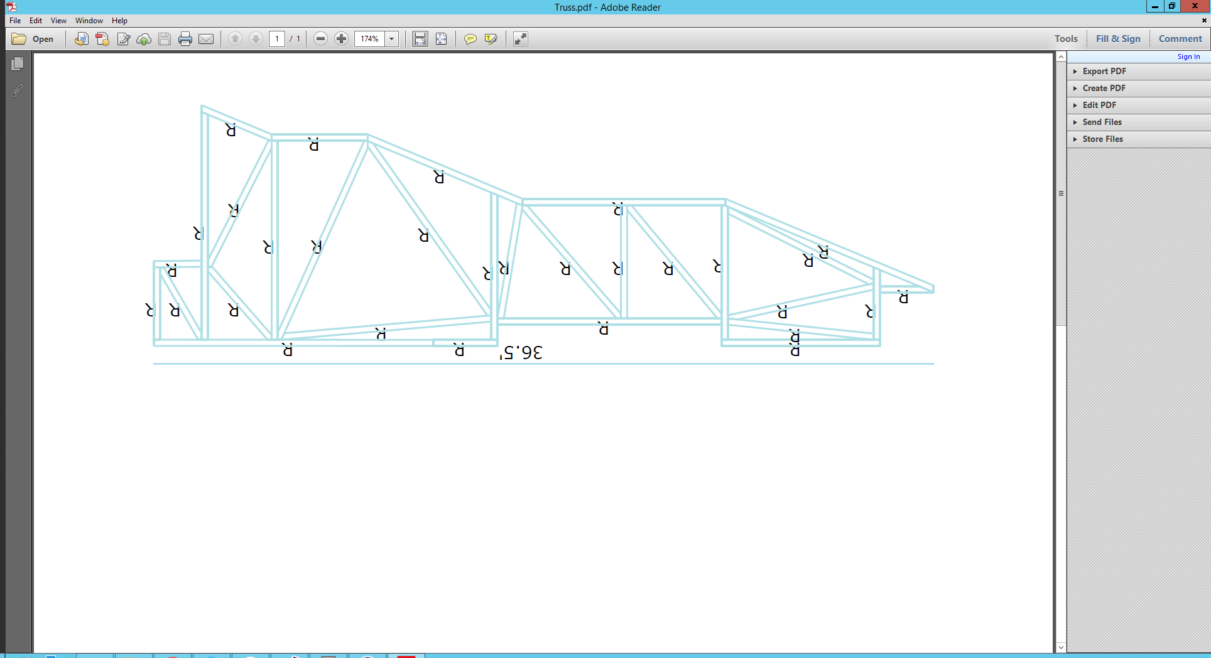Toggle fit-to-window-width scrolling mode
This screenshot has height=658, width=1211.
coord(420,39)
